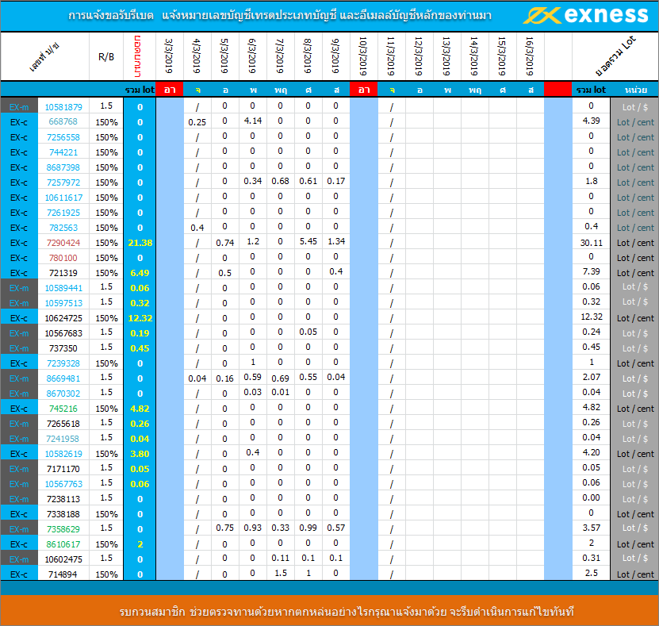Click the yellow 21.38 rebate cell
The width and height of the screenshot is (659, 626).
point(140,242)
